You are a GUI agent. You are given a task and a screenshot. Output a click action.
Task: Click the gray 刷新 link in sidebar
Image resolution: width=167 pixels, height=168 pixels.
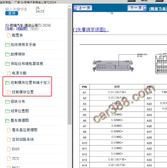[35, 29]
